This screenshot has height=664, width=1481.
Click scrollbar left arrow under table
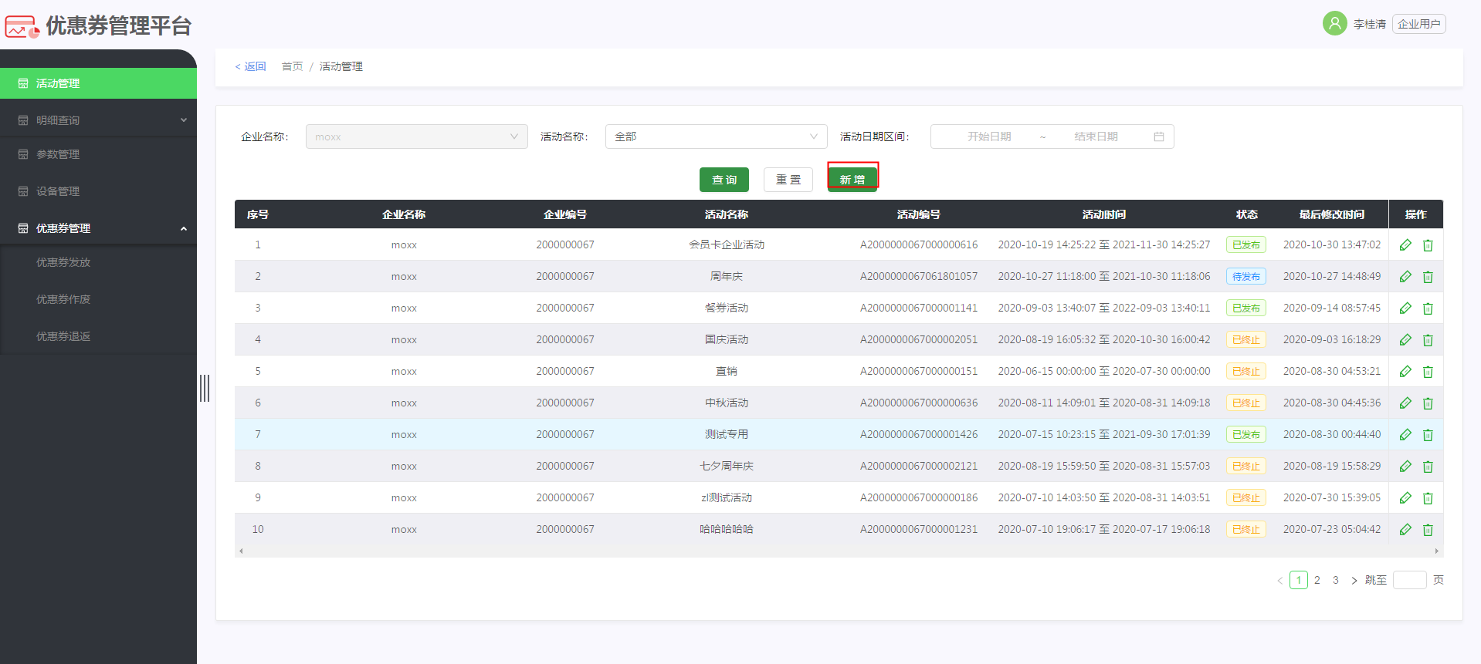[242, 551]
